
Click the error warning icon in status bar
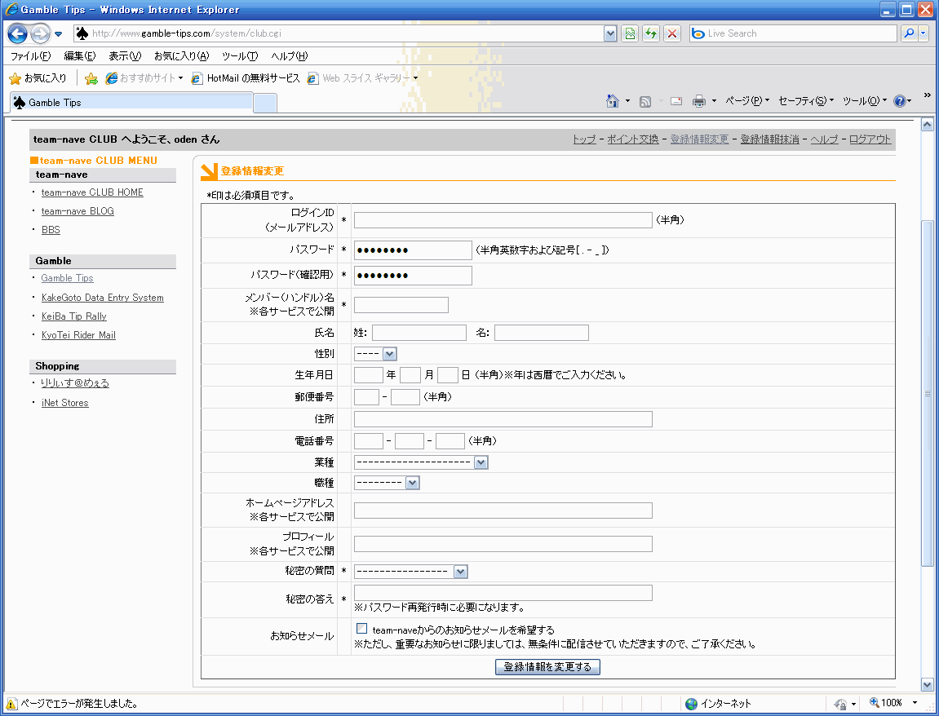(x=11, y=704)
